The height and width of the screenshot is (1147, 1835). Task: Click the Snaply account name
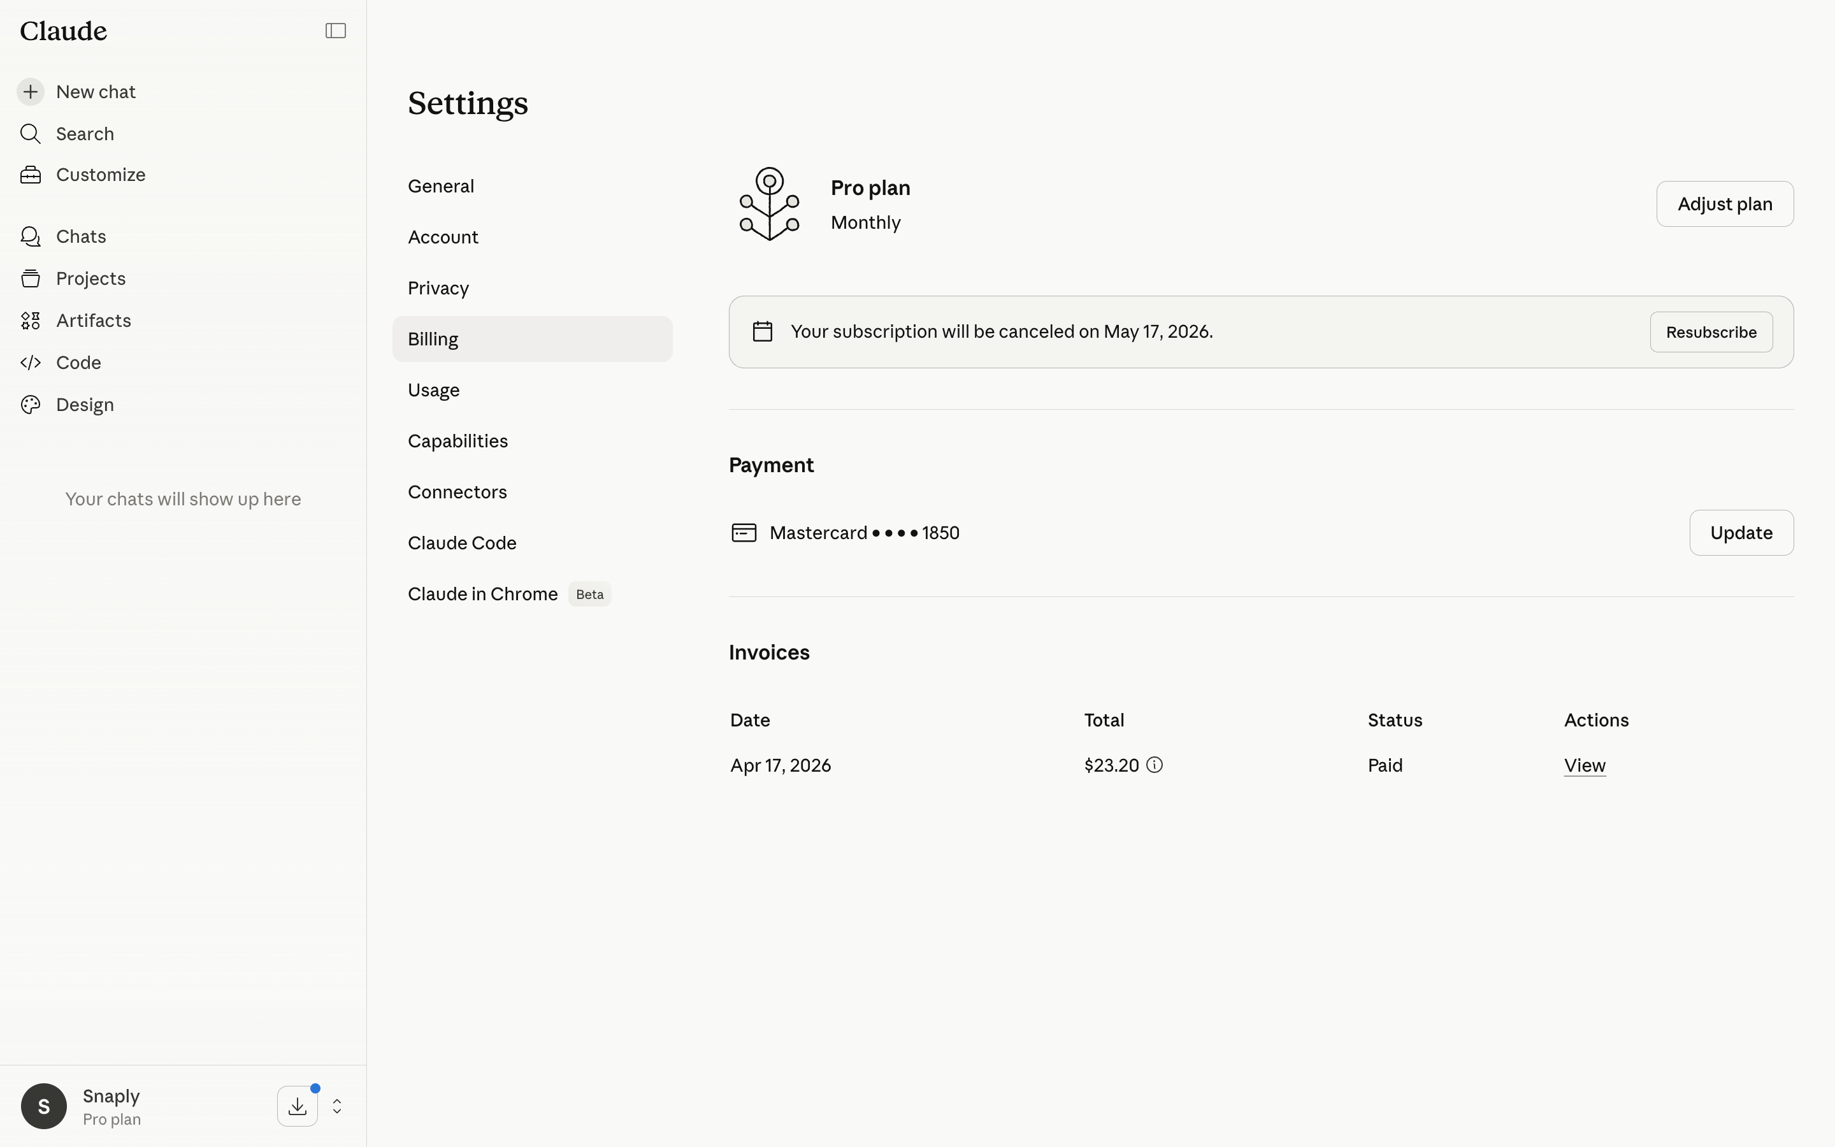pyautogui.click(x=112, y=1095)
